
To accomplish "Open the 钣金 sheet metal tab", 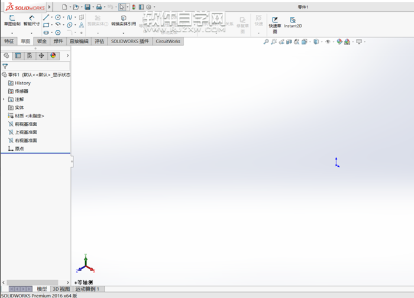I will [x=42, y=41].
